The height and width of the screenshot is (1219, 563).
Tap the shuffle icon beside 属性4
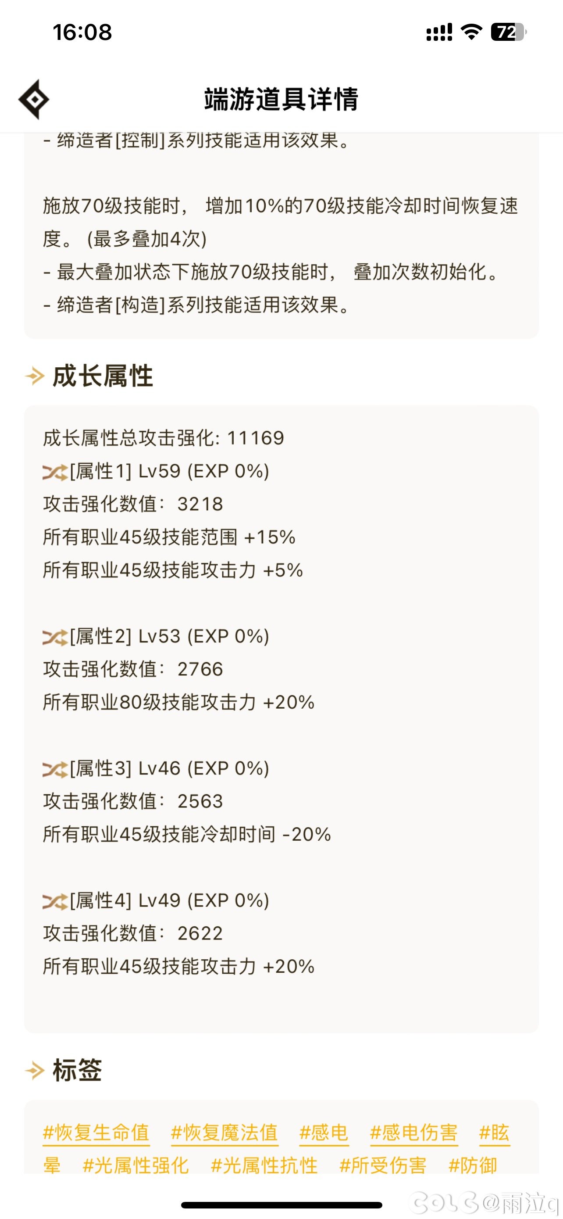click(55, 901)
